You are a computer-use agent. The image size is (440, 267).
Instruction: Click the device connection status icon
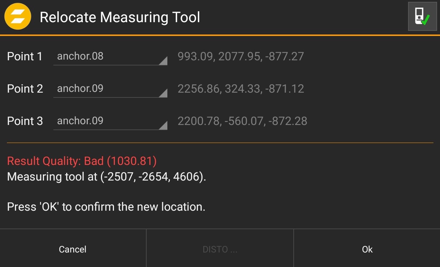(422, 17)
